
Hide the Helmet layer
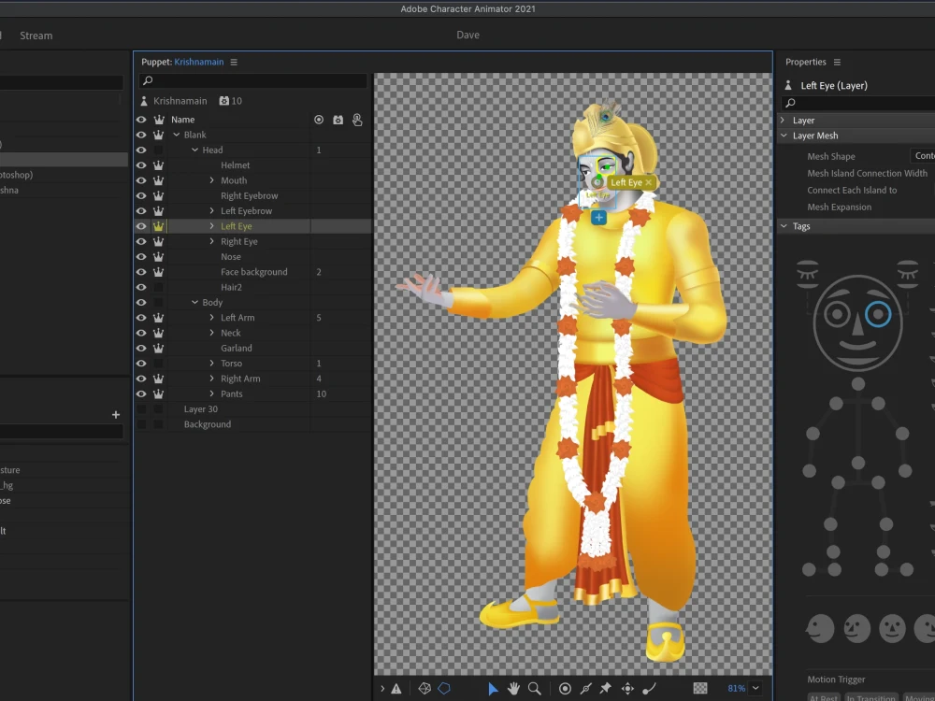tap(141, 165)
